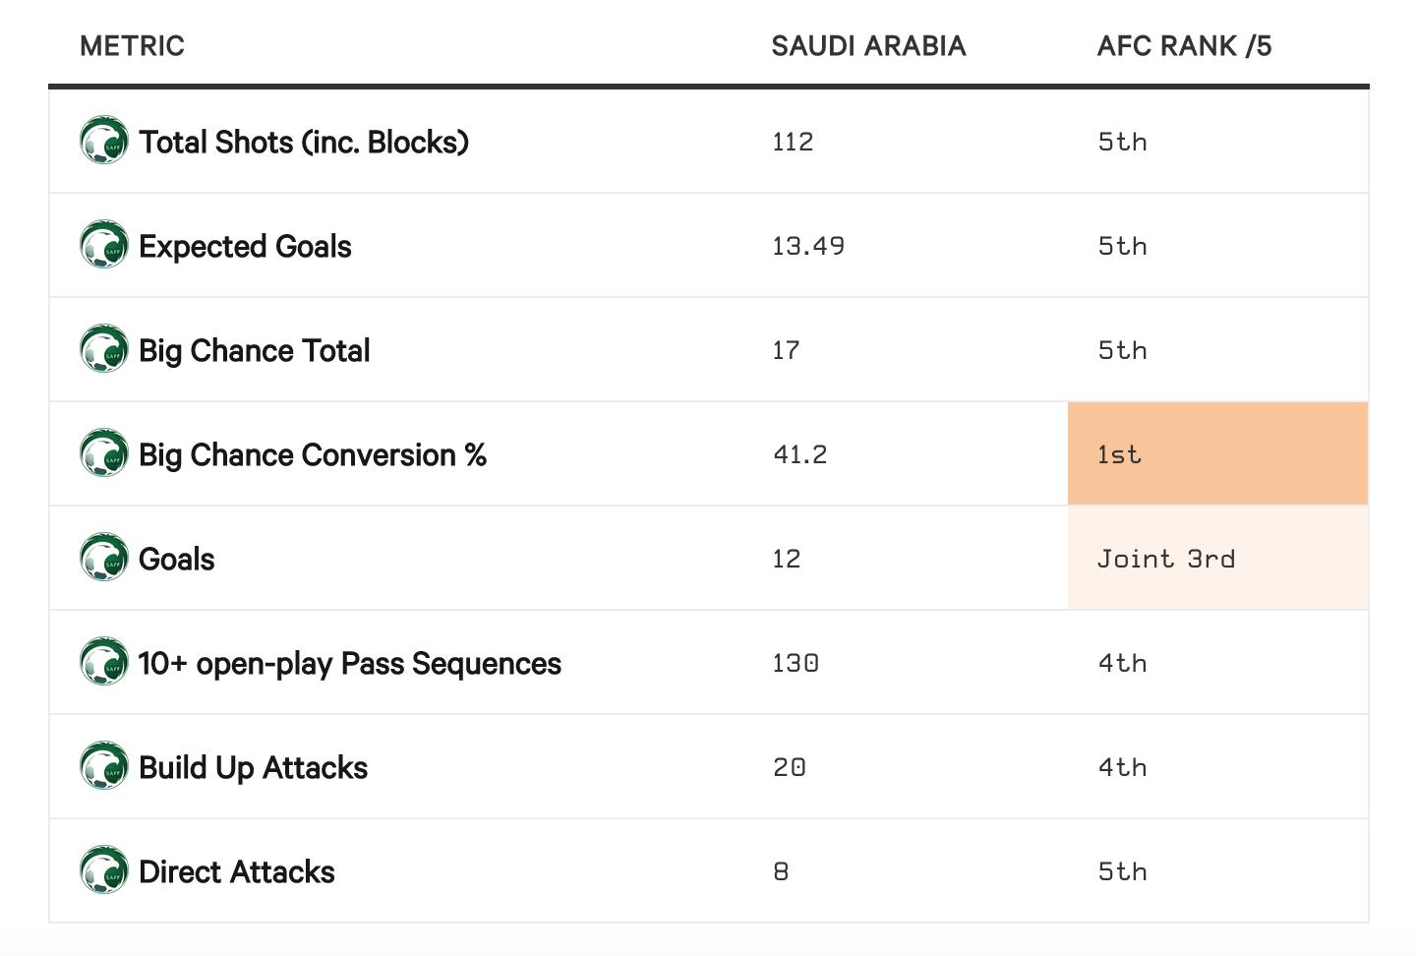Click the Expected Goals metric label
Image resolution: width=1416 pixels, height=956 pixels.
[245, 246]
